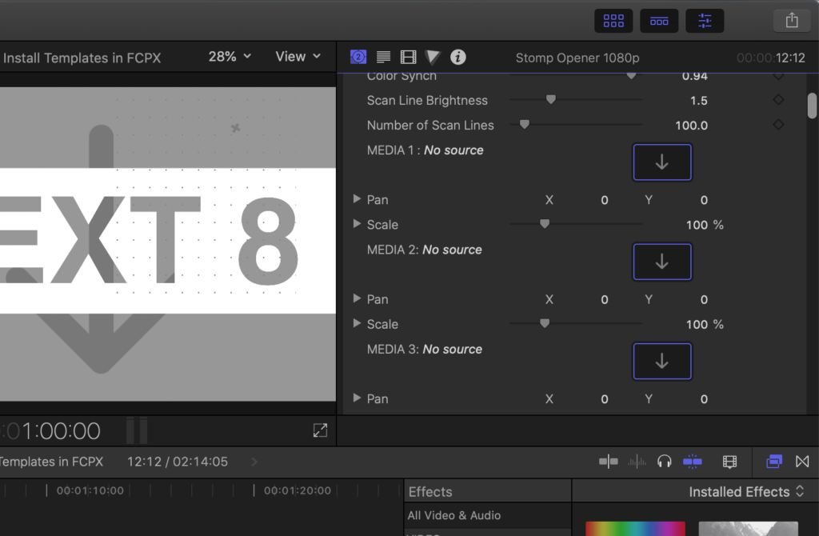Image resolution: width=819 pixels, height=536 pixels.
Task: Add keyframe for Number of Scan Lines
Action: [x=778, y=126]
